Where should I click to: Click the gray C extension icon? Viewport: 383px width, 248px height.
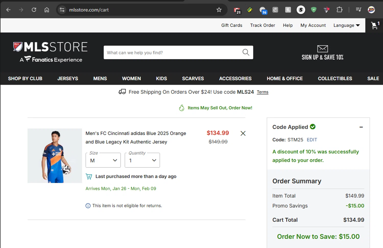[275, 10]
